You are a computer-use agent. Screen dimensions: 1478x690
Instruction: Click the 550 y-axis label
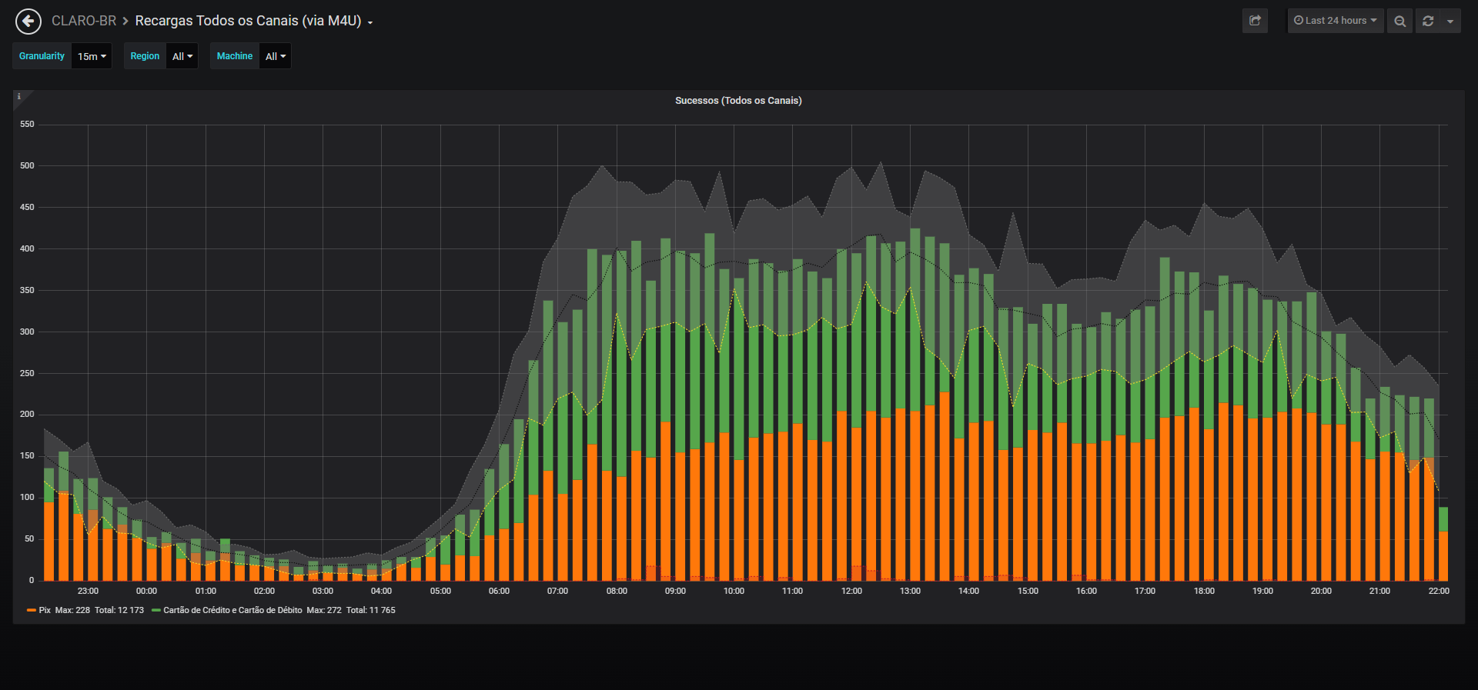(27, 124)
